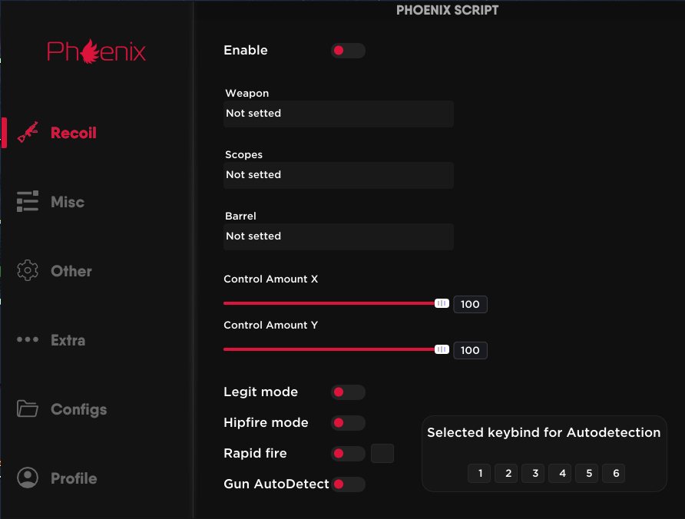Toggle Gun AutoDetect switch

(348, 484)
